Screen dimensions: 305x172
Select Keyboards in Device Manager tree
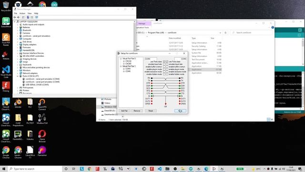[27, 65]
